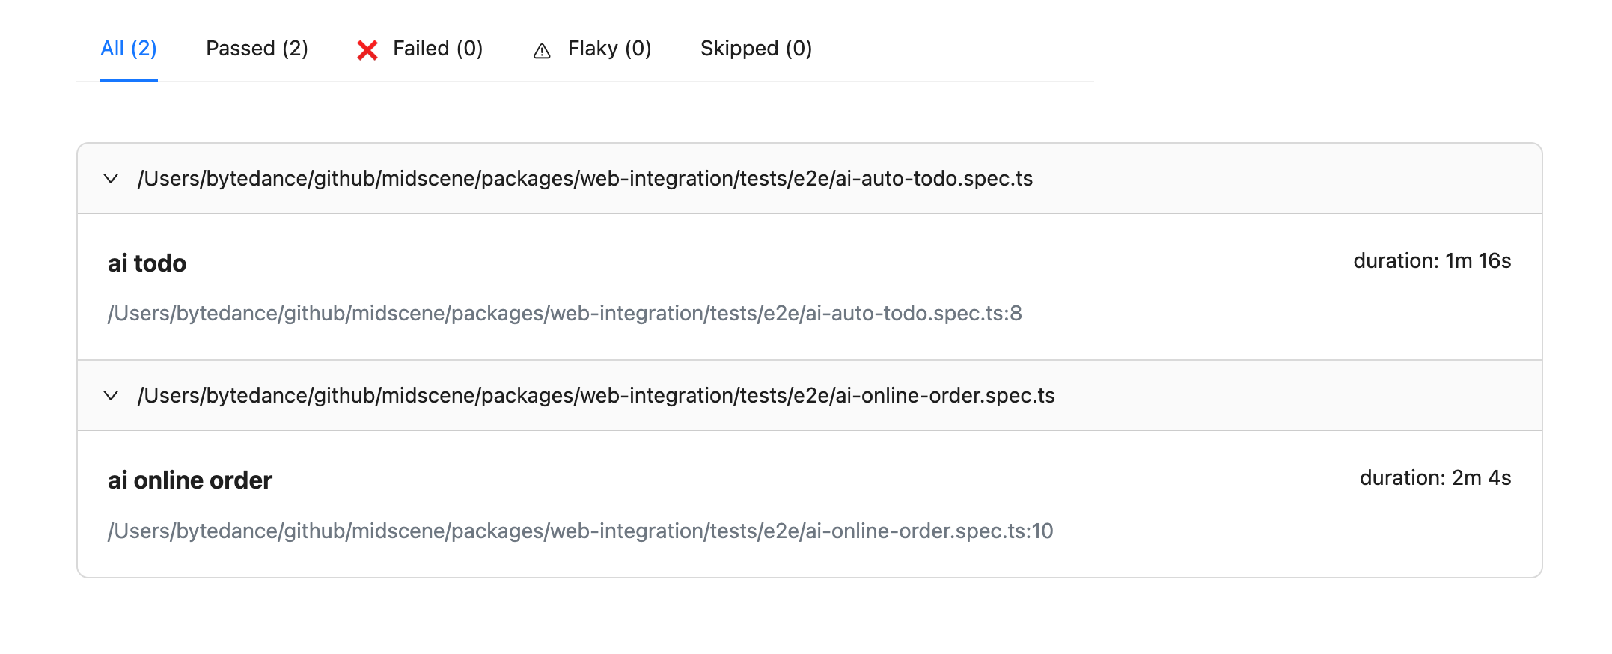The width and height of the screenshot is (1612, 654).
Task: Show the Failed (0) tests tab
Action: pyautogui.click(x=437, y=49)
